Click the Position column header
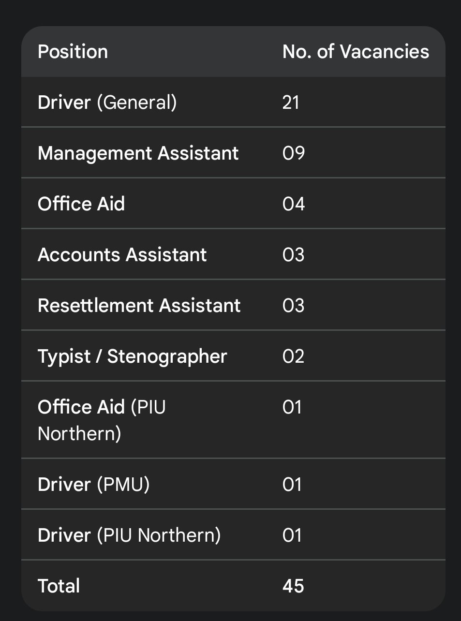The image size is (461, 621). click(73, 52)
